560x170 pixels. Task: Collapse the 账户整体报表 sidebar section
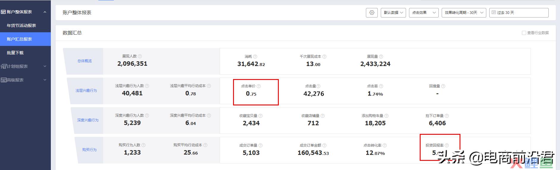[x=45, y=12]
